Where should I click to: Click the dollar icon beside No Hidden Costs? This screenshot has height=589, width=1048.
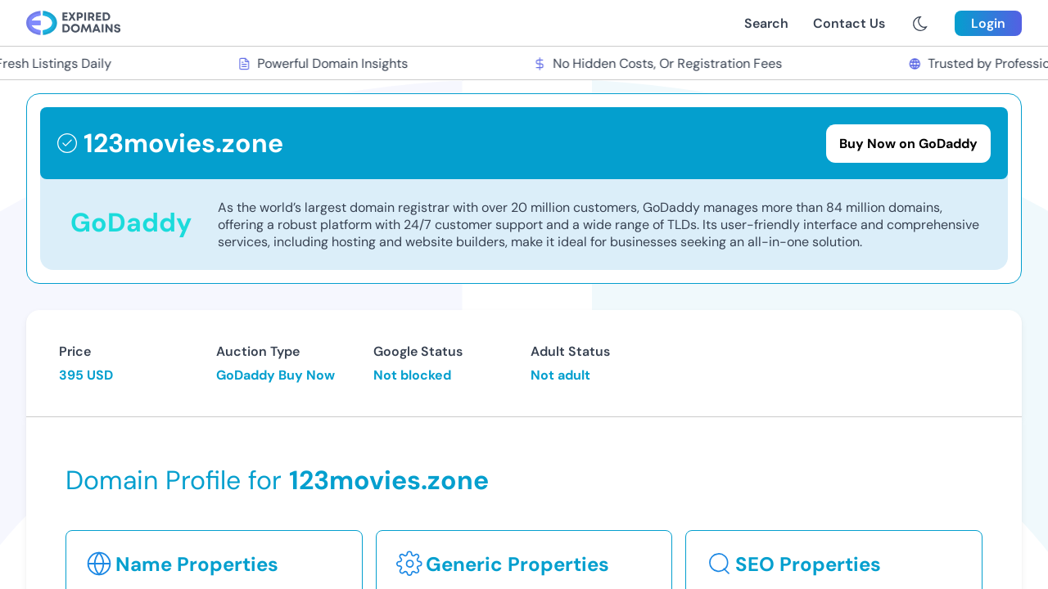(x=540, y=64)
